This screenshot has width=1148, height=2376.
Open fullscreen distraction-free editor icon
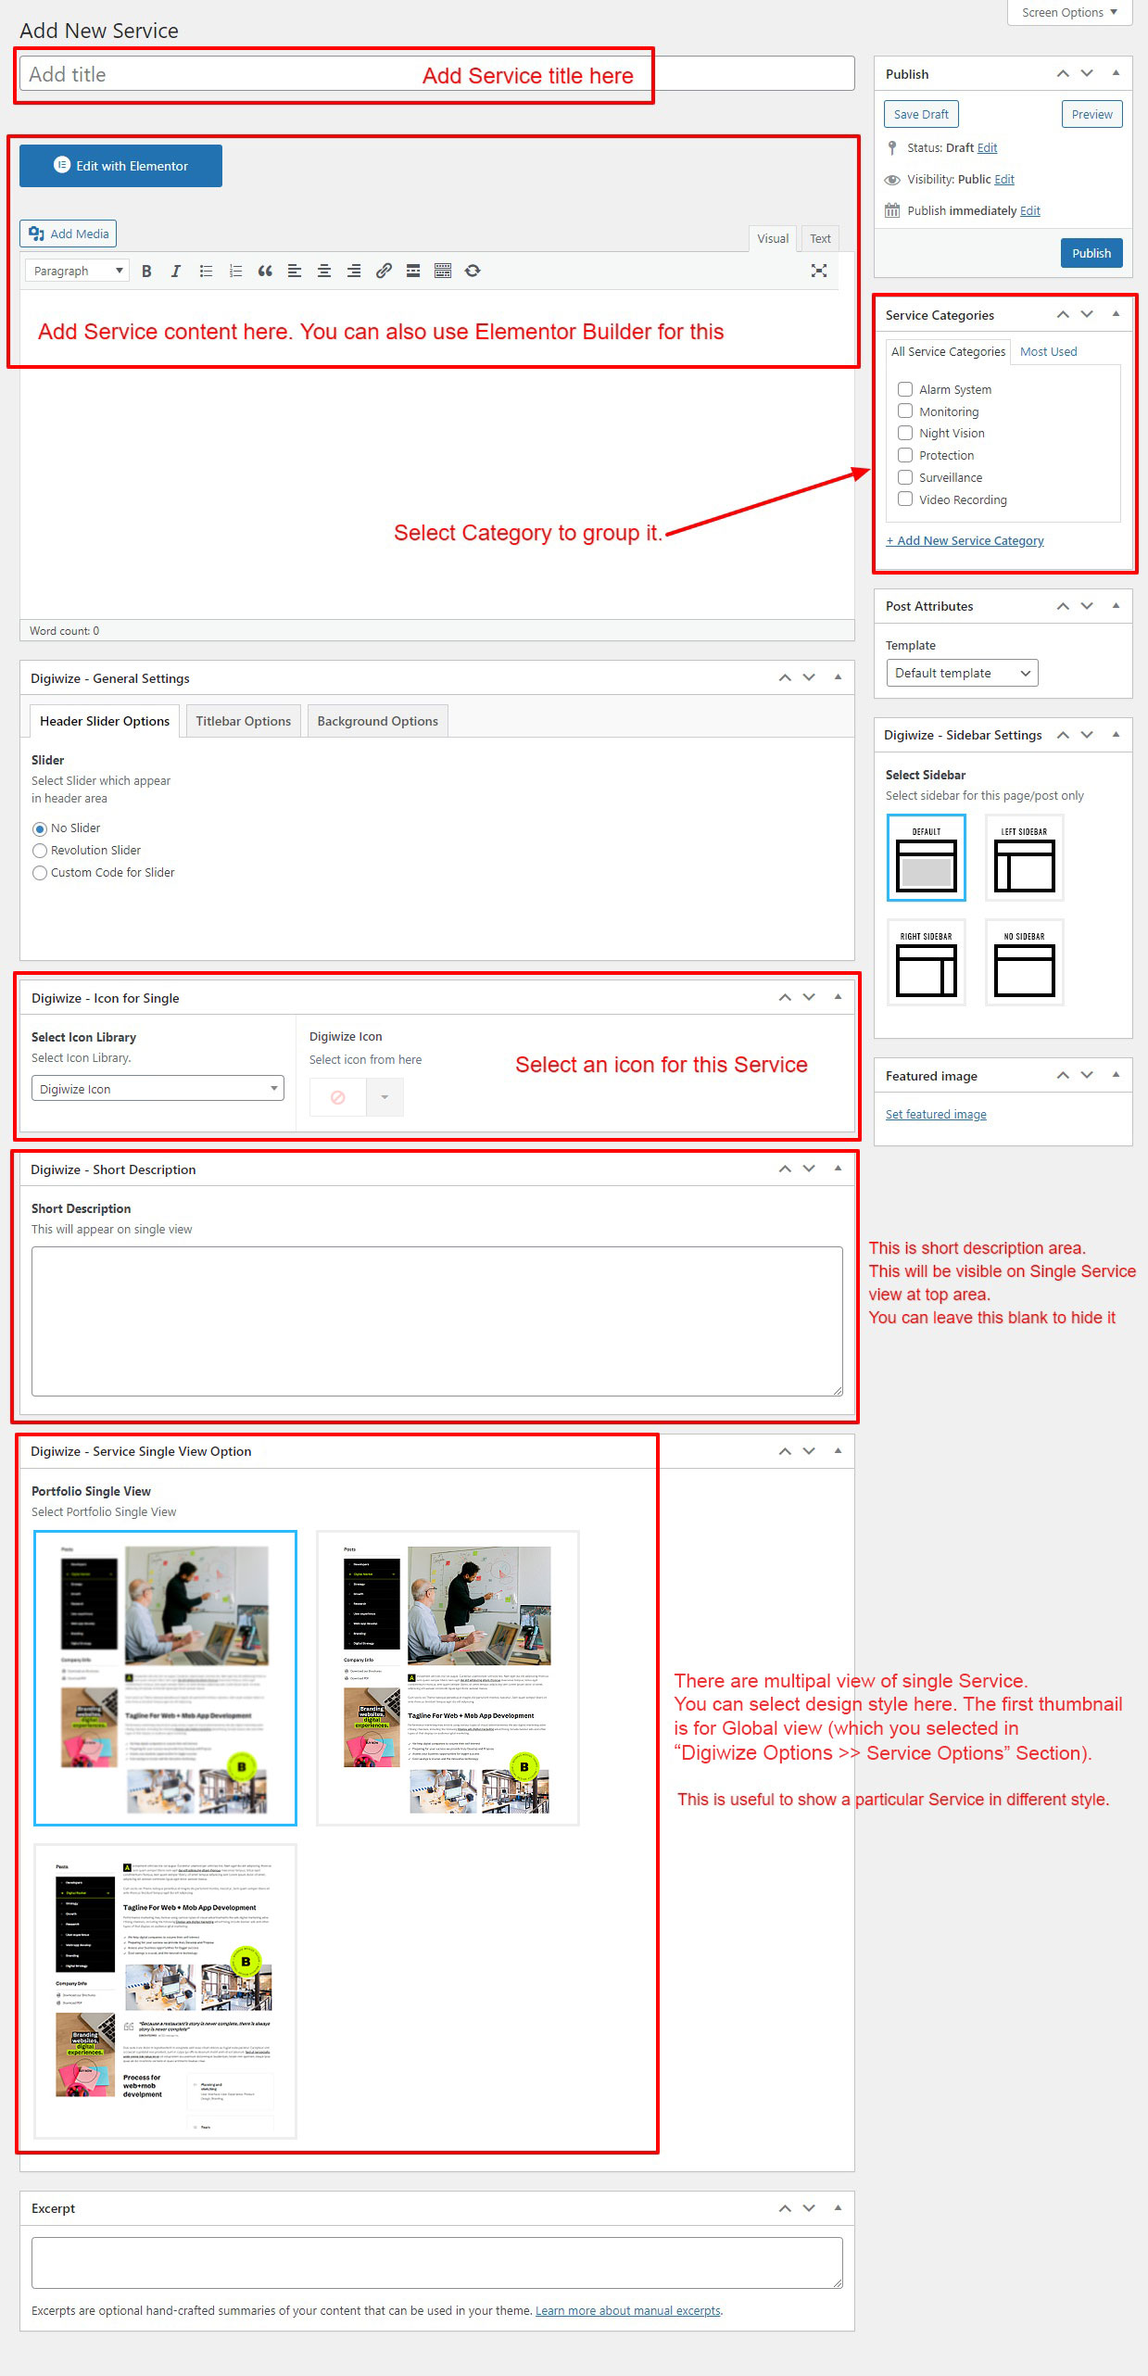818,271
